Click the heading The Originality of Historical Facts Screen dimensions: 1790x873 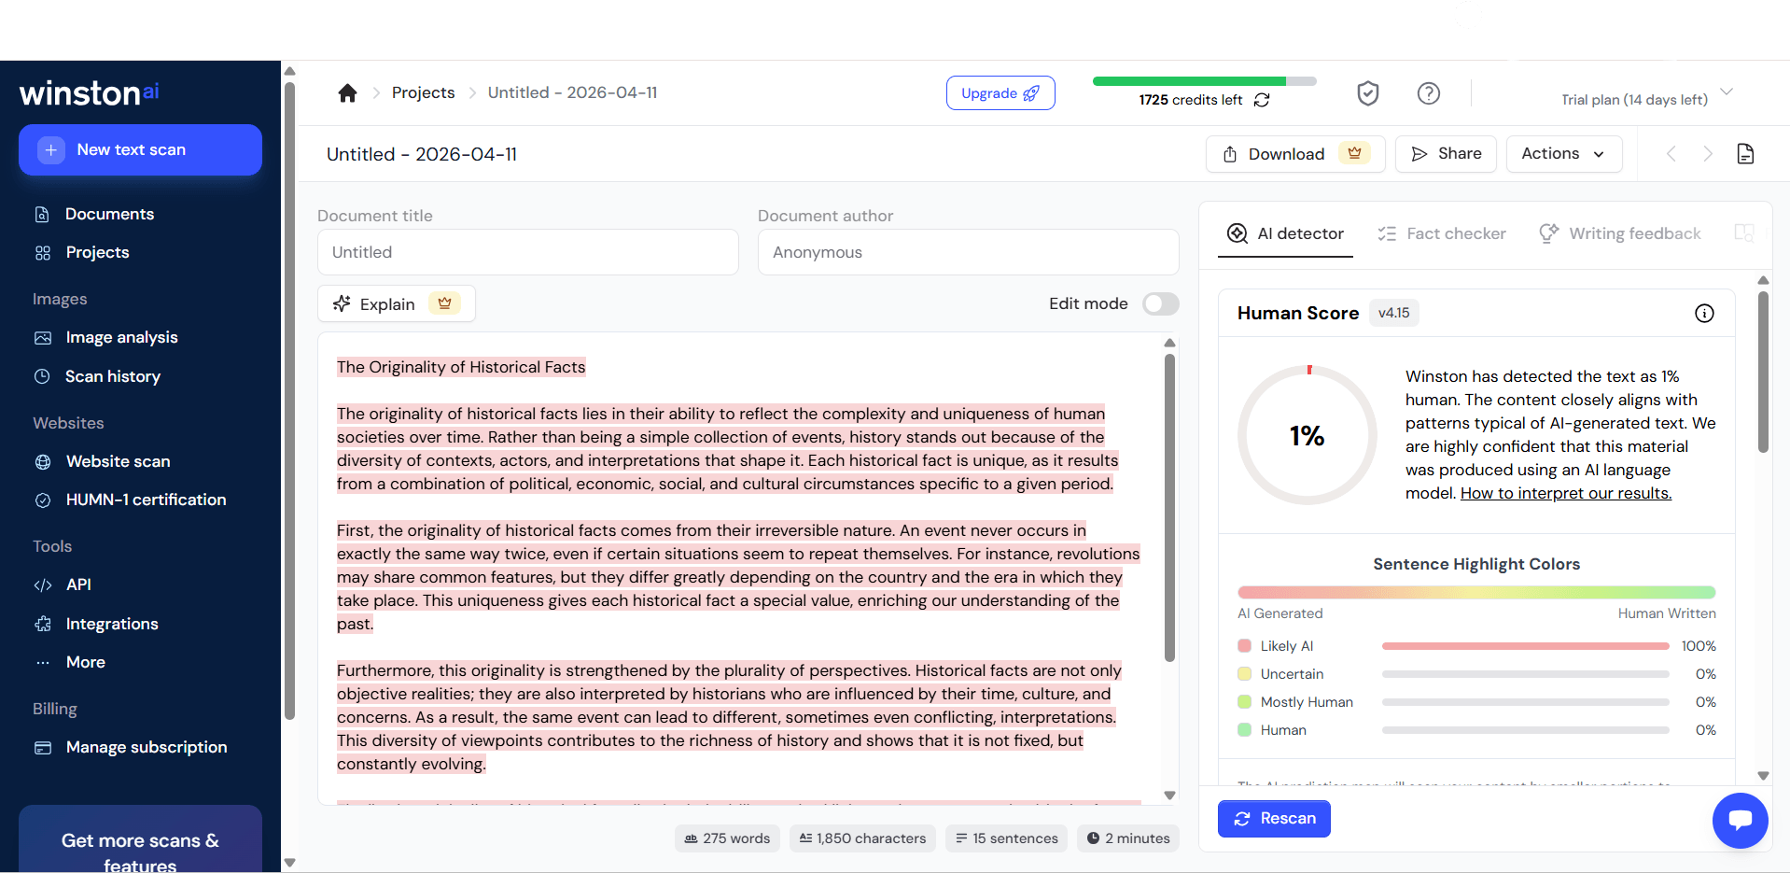pyautogui.click(x=461, y=367)
